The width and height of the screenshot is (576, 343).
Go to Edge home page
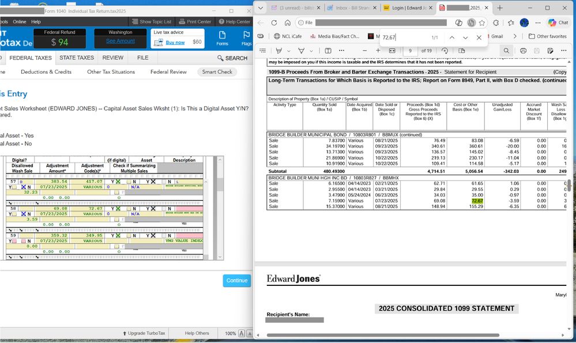pos(287,22)
